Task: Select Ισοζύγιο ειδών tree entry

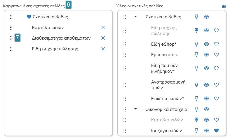Action: [166, 130]
